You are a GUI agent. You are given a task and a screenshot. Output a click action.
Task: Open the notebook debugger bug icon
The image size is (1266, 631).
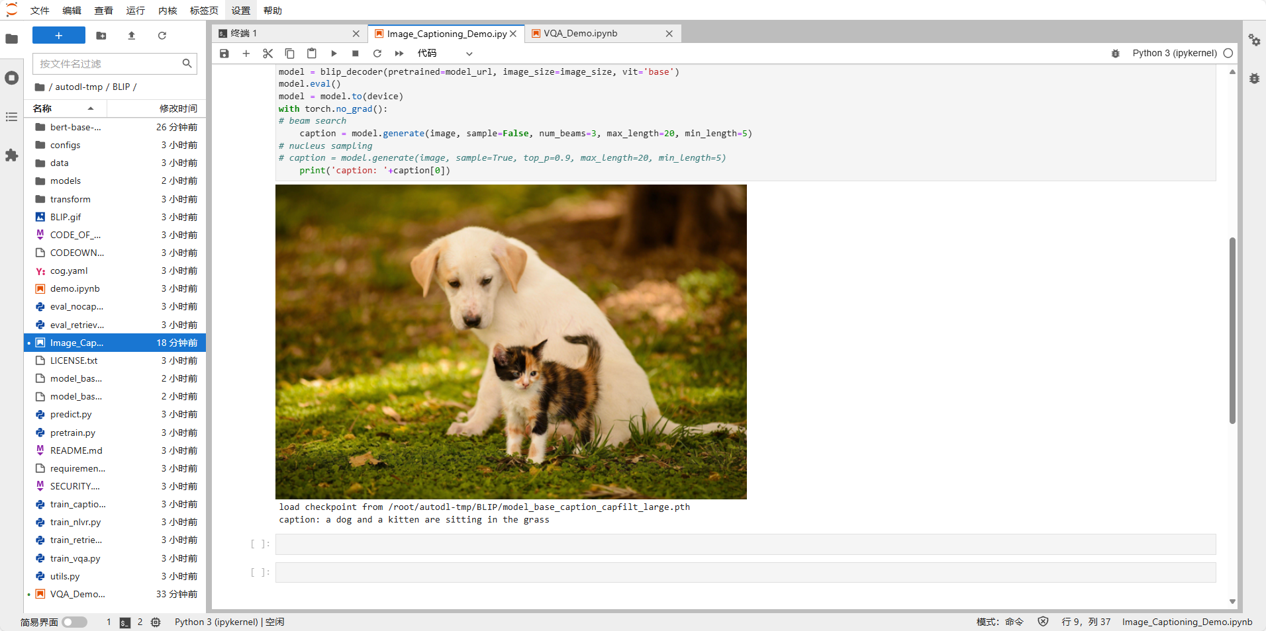1116,54
